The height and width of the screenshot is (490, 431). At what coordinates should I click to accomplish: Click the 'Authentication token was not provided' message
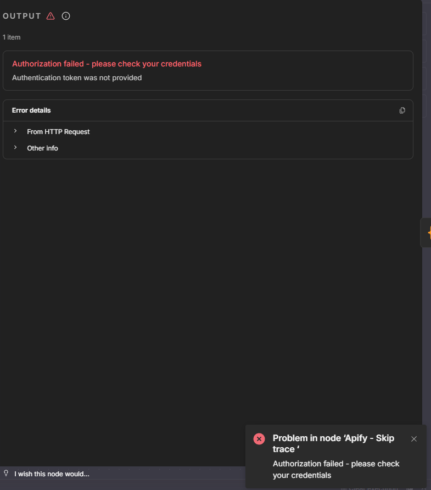tap(77, 78)
